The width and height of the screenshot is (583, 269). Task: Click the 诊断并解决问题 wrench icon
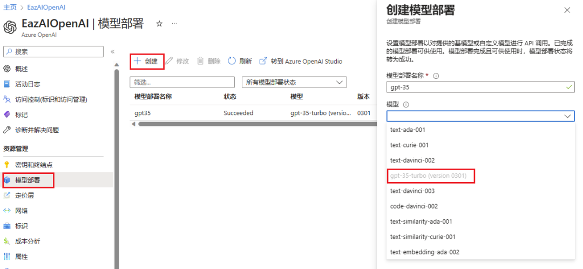(6, 130)
